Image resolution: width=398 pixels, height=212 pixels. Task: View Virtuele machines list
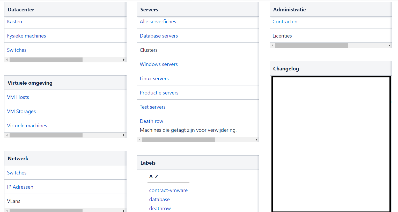pos(27,125)
